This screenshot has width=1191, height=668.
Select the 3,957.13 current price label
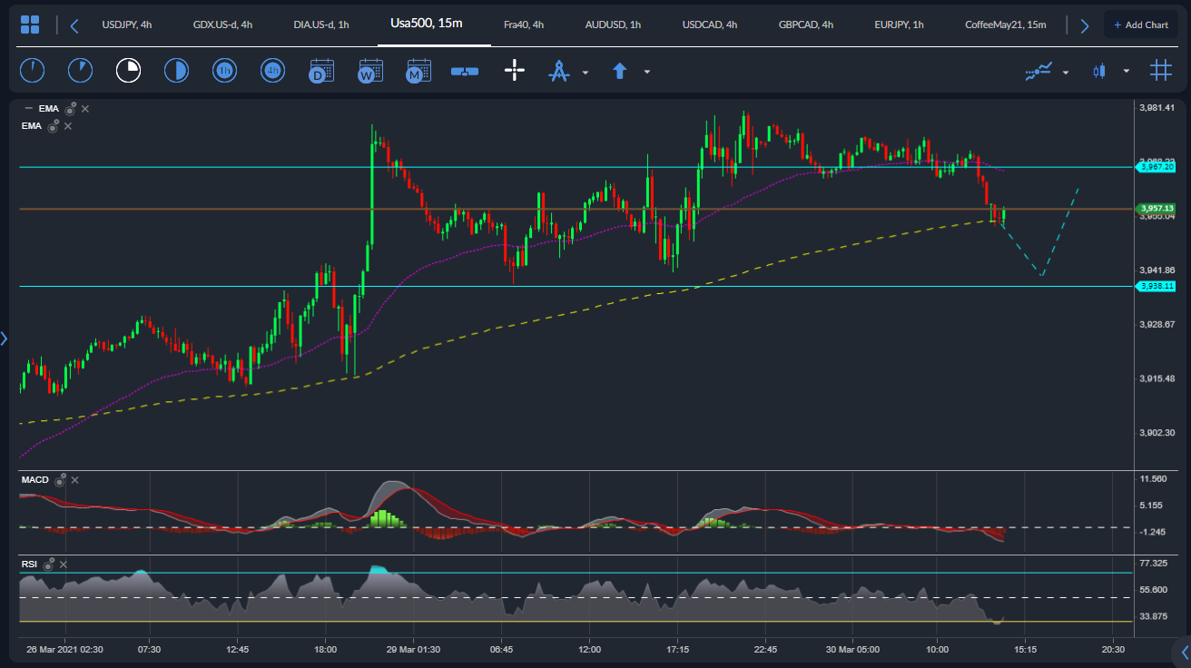pyautogui.click(x=1157, y=208)
